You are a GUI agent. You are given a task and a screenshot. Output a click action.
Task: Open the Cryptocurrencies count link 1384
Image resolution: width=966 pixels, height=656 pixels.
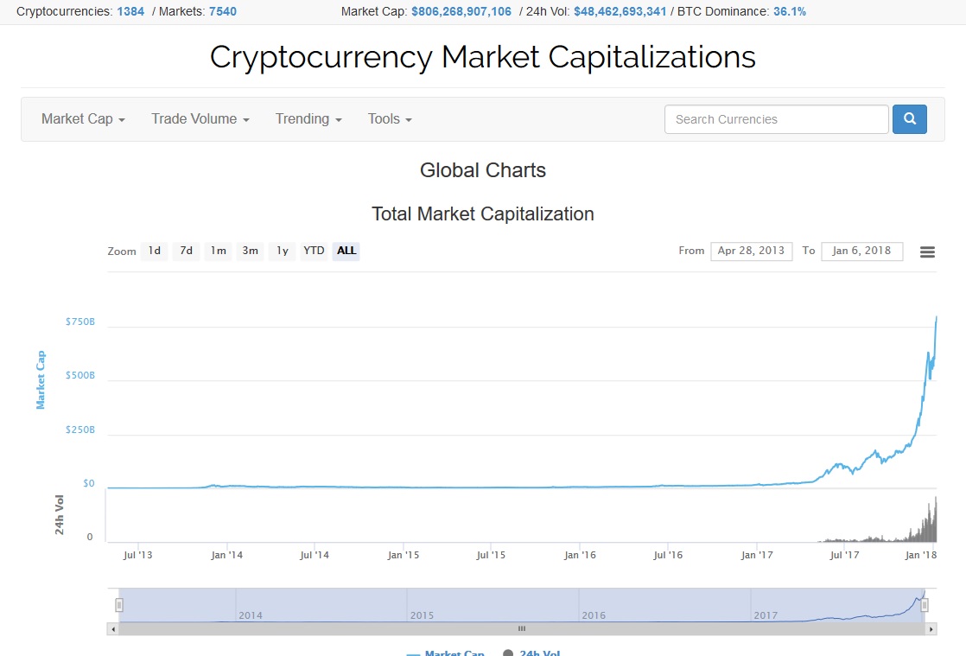point(130,12)
